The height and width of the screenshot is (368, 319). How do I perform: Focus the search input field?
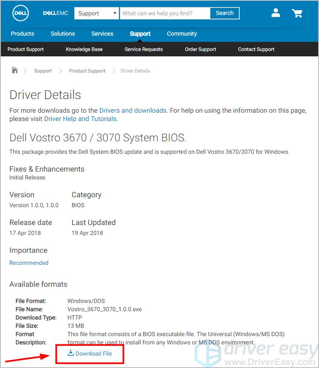(165, 13)
